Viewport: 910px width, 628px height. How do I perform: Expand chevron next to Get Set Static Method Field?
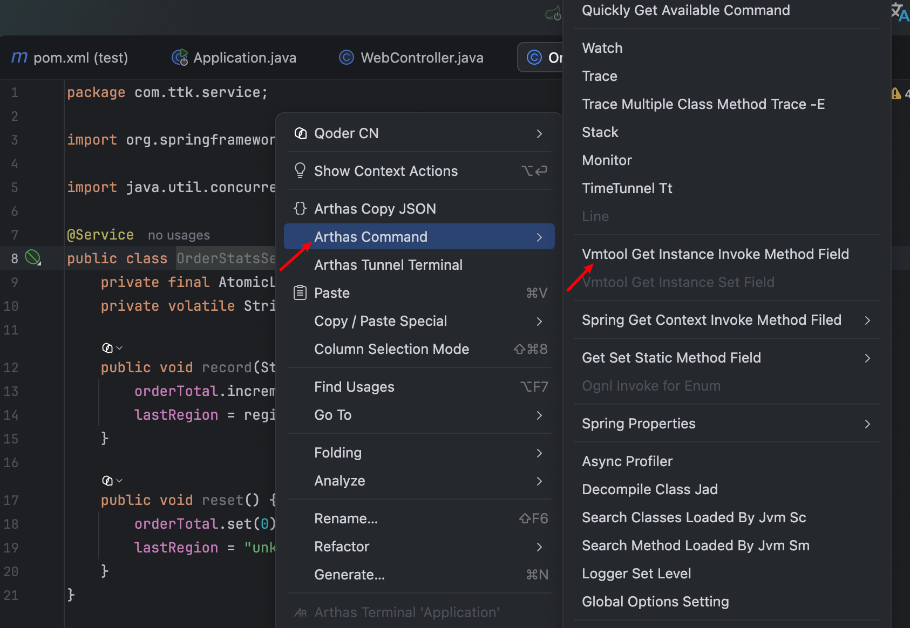coord(867,358)
